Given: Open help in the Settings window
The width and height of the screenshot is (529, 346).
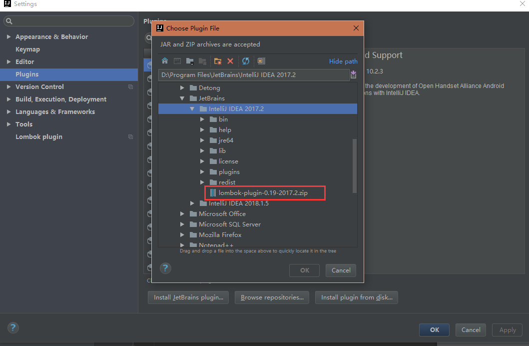Looking at the screenshot, I should click(13, 328).
